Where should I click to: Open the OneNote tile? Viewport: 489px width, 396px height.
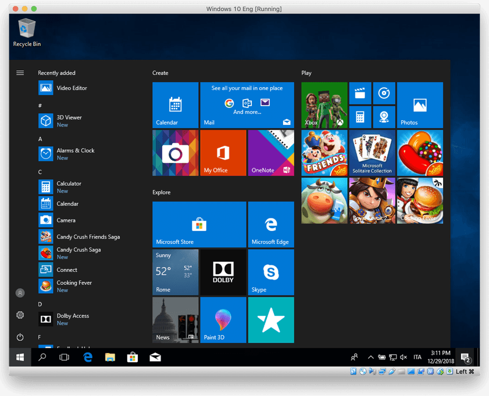point(271,153)
